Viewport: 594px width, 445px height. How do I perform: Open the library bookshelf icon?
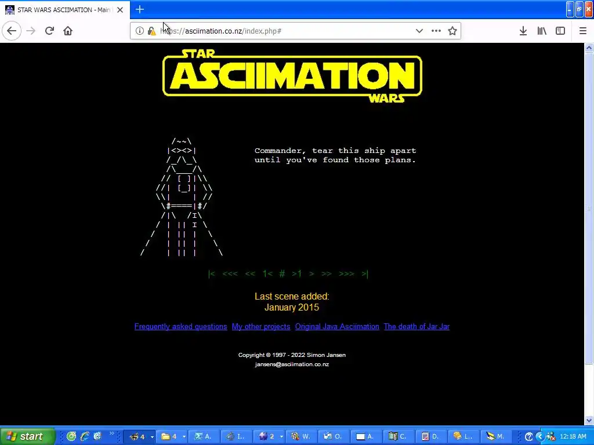tap(542, 31)
